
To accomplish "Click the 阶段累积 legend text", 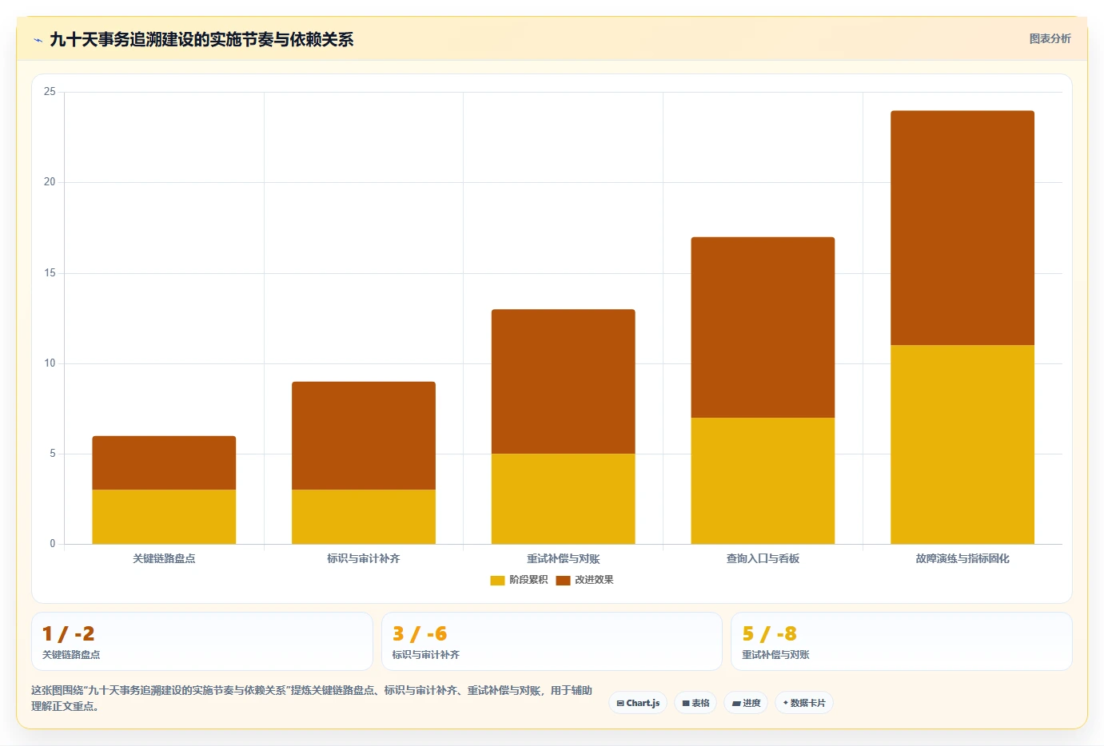I will [528, 580].
